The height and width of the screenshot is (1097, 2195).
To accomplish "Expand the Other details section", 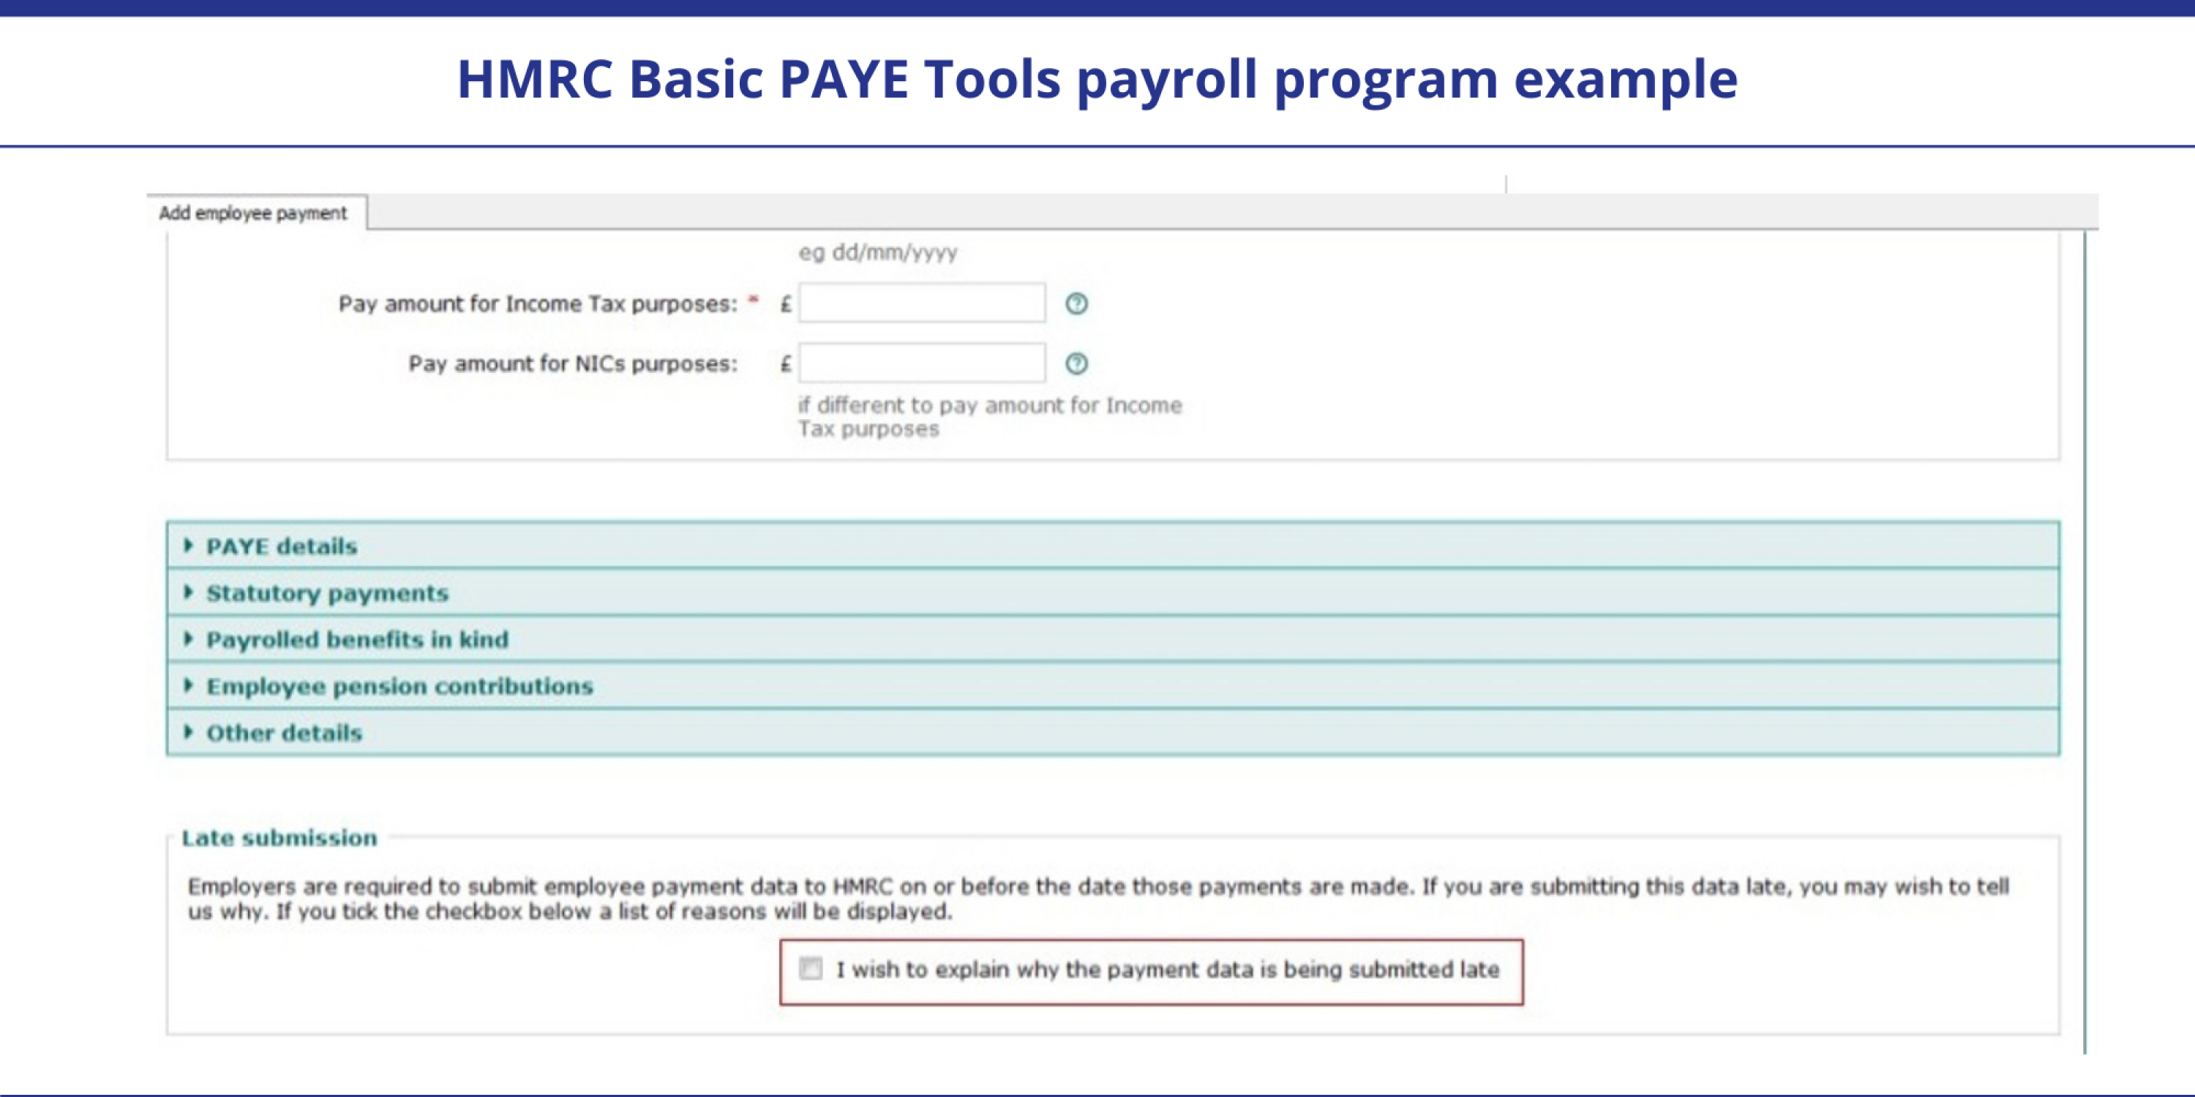I will (x=284, y=733).
